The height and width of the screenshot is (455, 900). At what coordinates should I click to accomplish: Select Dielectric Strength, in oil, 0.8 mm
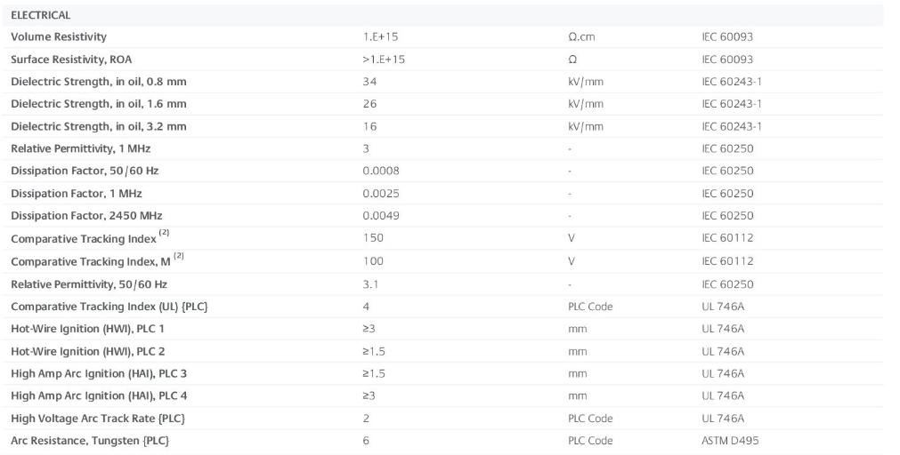click(99, 82)
